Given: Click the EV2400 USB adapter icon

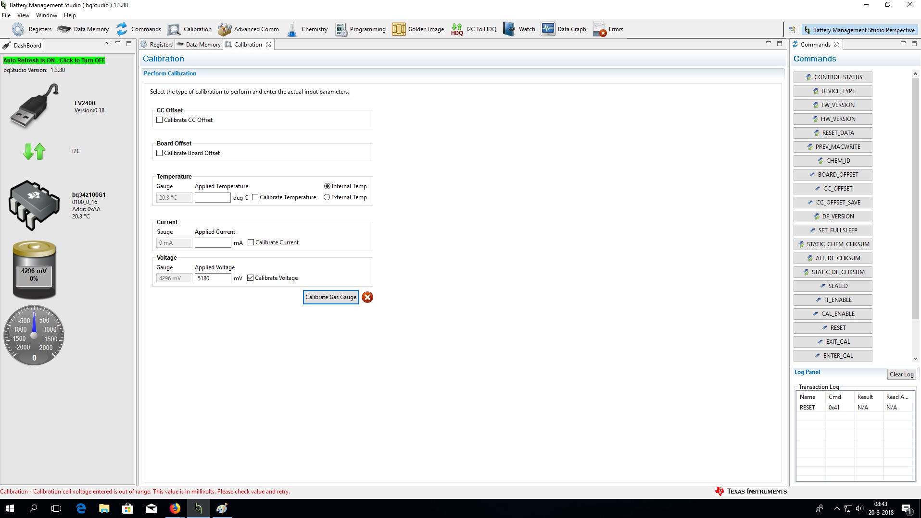Looking at the screenshot, I should point(35,106).
